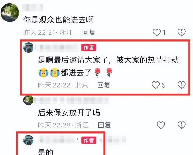
Task: Reply to the 22:22 北京 author comment
Action: point(104,85)
